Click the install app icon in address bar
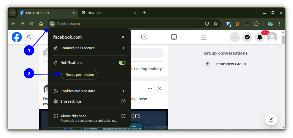Screen dimensions: 293x138 click(207, 24)
